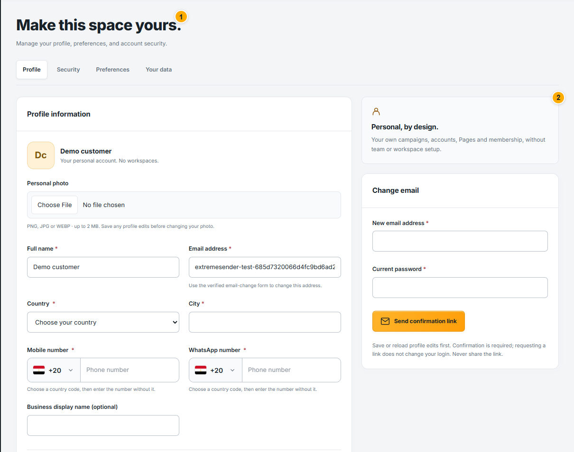Switch to the Profile tab
This screenshot has width=574, height=452.
[32, 70]
